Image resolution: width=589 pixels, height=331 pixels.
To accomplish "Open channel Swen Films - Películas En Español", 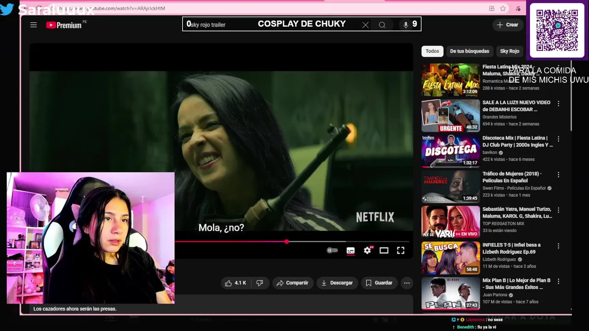I will point(514,188).
